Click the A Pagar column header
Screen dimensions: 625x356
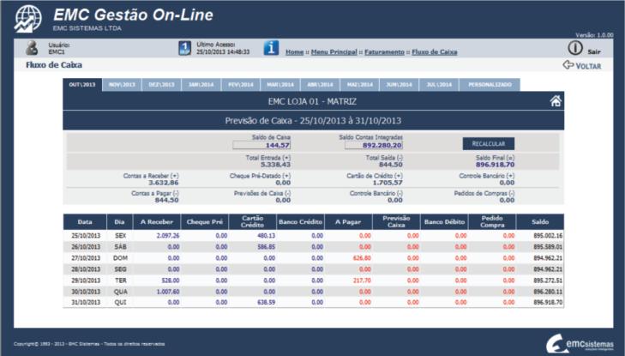348,221
